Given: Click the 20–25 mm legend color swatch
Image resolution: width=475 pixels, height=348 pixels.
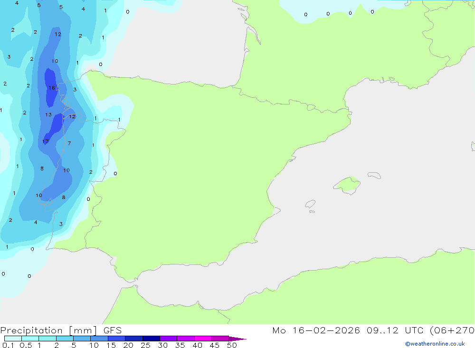Looking at the screenshot, I should pos(133,339).
